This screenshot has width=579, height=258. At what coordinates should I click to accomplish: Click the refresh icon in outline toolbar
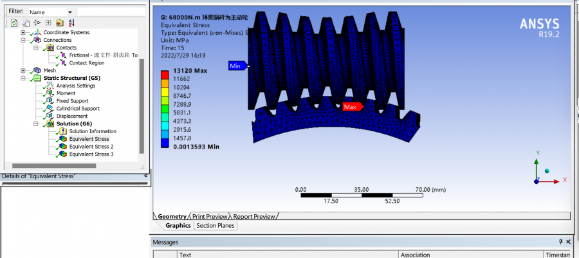coord(14,23)
